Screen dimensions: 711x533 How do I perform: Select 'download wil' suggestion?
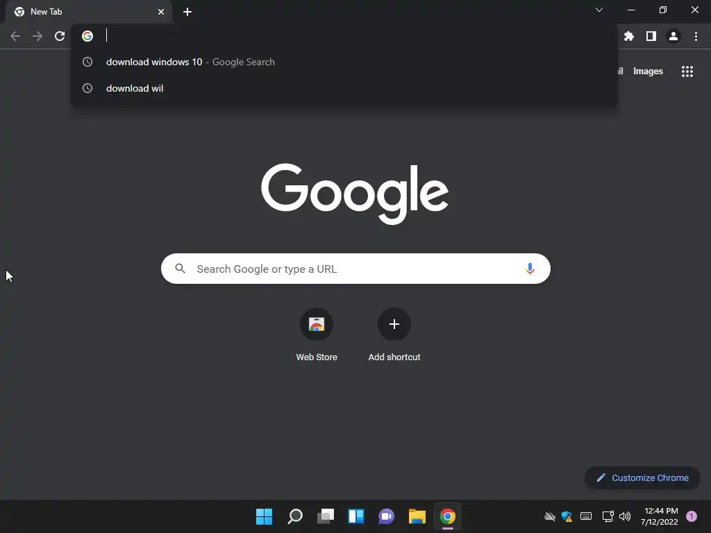coord(344,88)
